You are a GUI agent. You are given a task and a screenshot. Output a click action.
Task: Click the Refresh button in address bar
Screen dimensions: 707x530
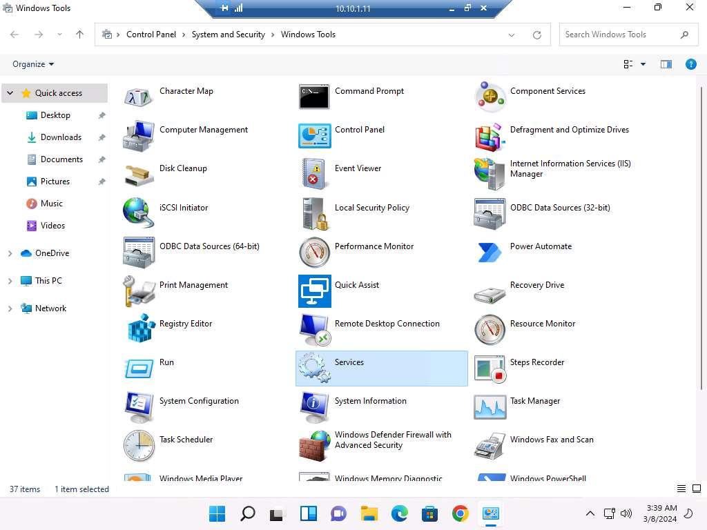click(x=536, y=35)
